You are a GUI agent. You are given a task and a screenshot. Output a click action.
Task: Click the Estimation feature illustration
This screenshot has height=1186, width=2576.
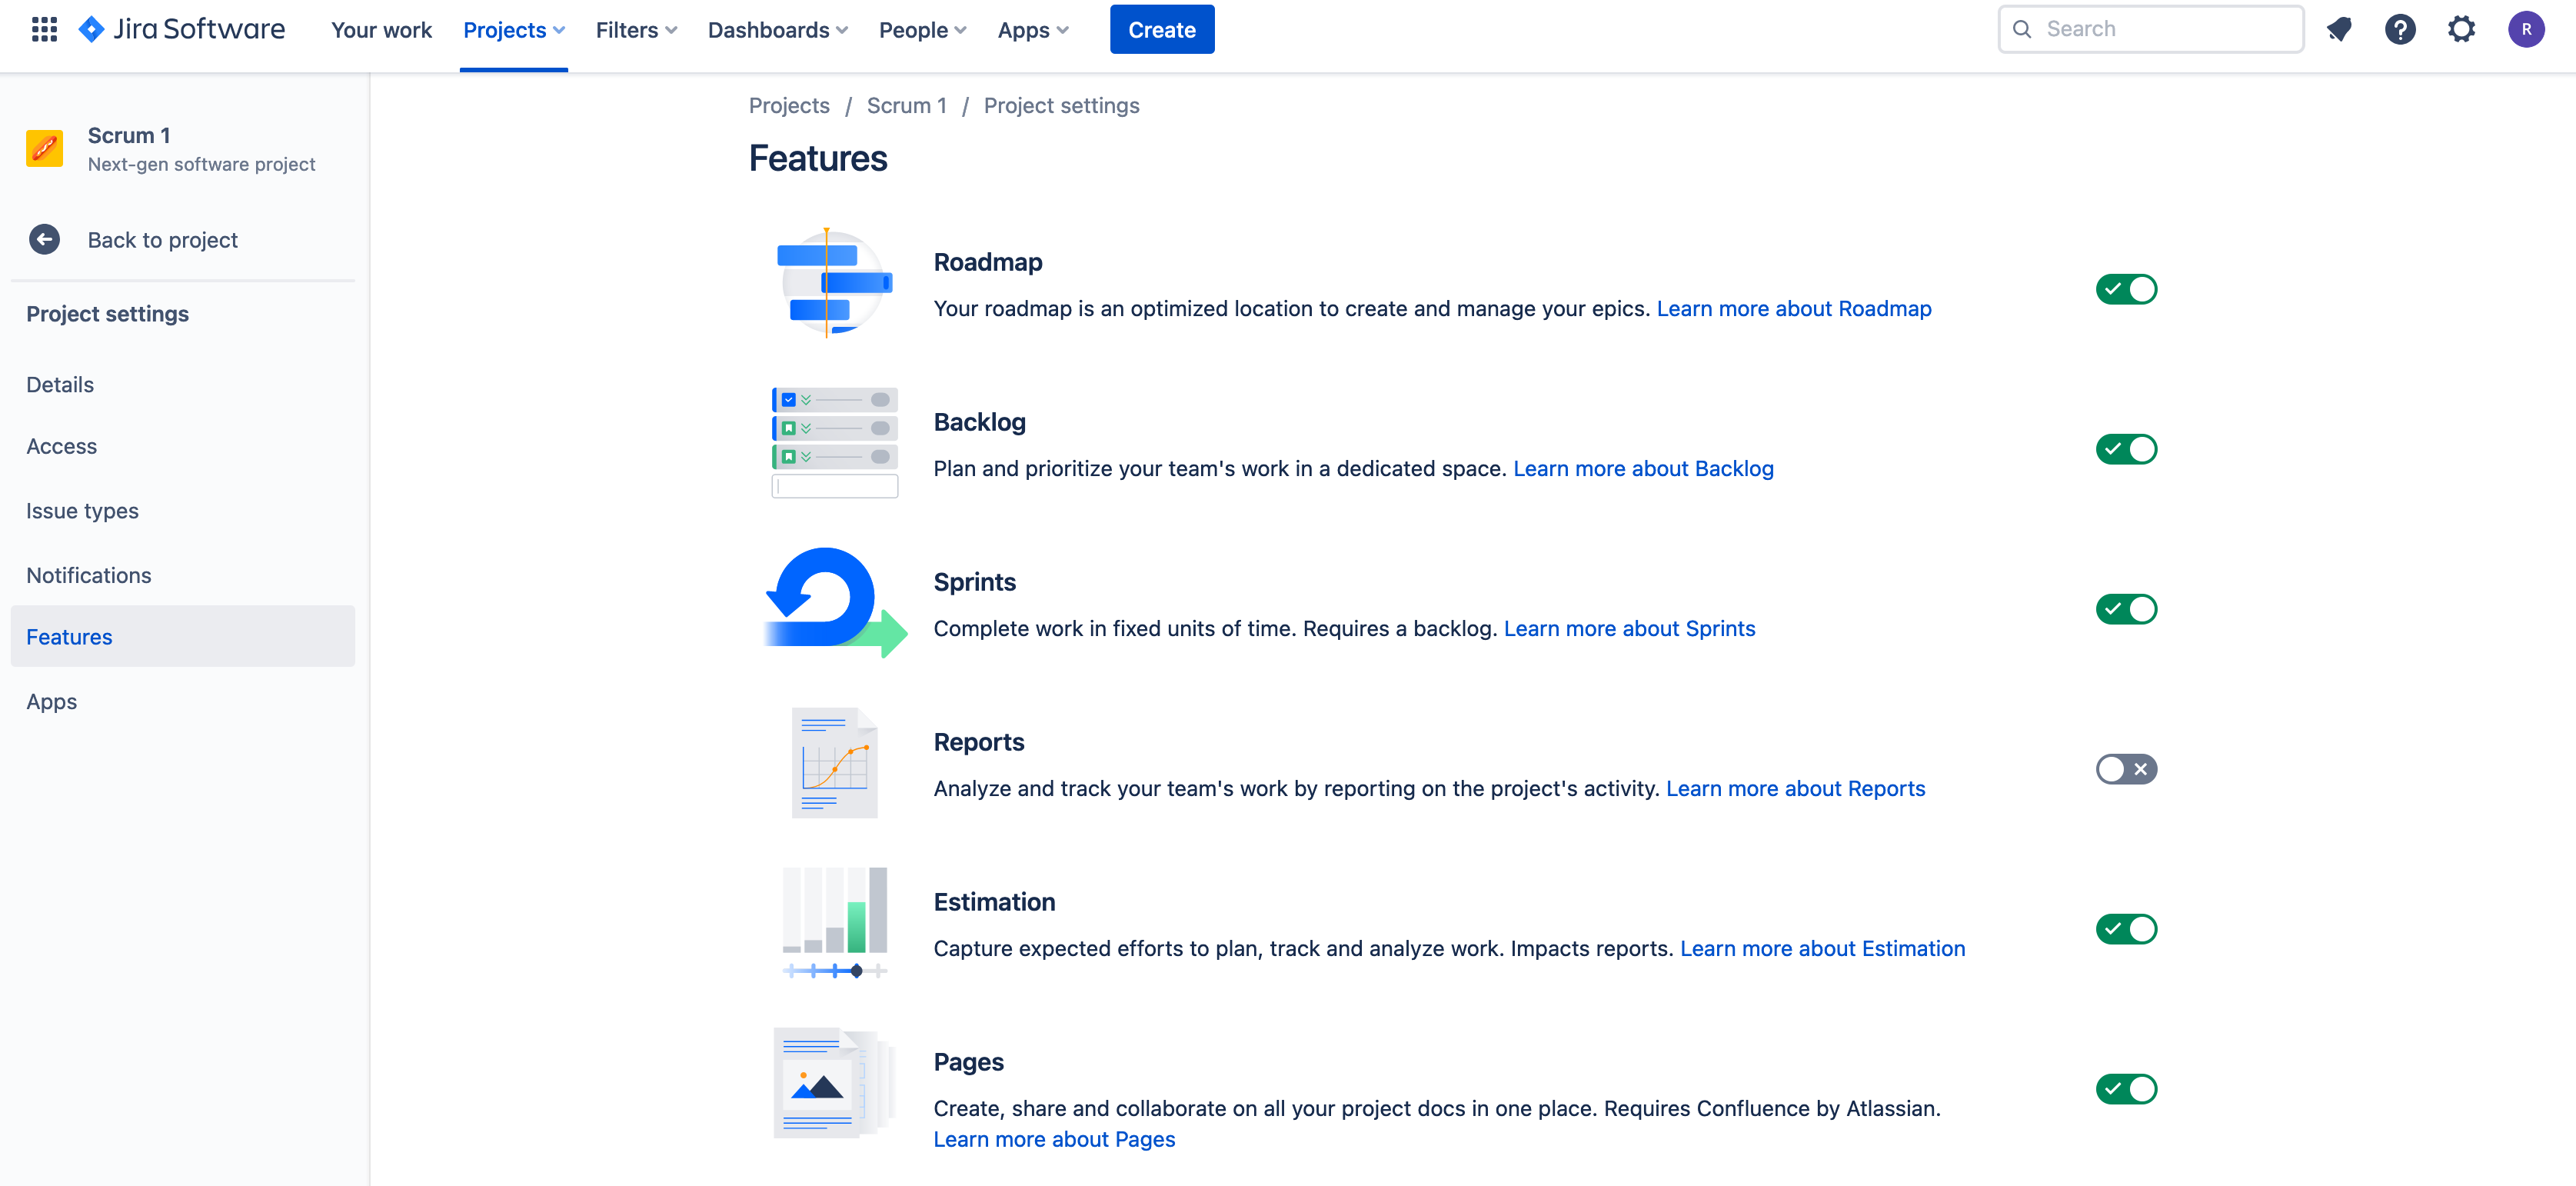click(x=834, y=922)
